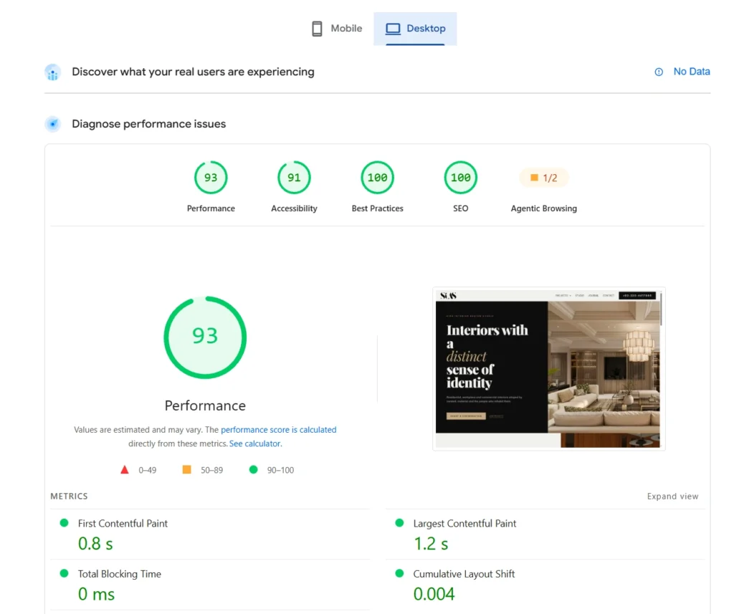This screenshot has width=734, height=614.
Task: Click the SEO category label
Action: point(461,208)
